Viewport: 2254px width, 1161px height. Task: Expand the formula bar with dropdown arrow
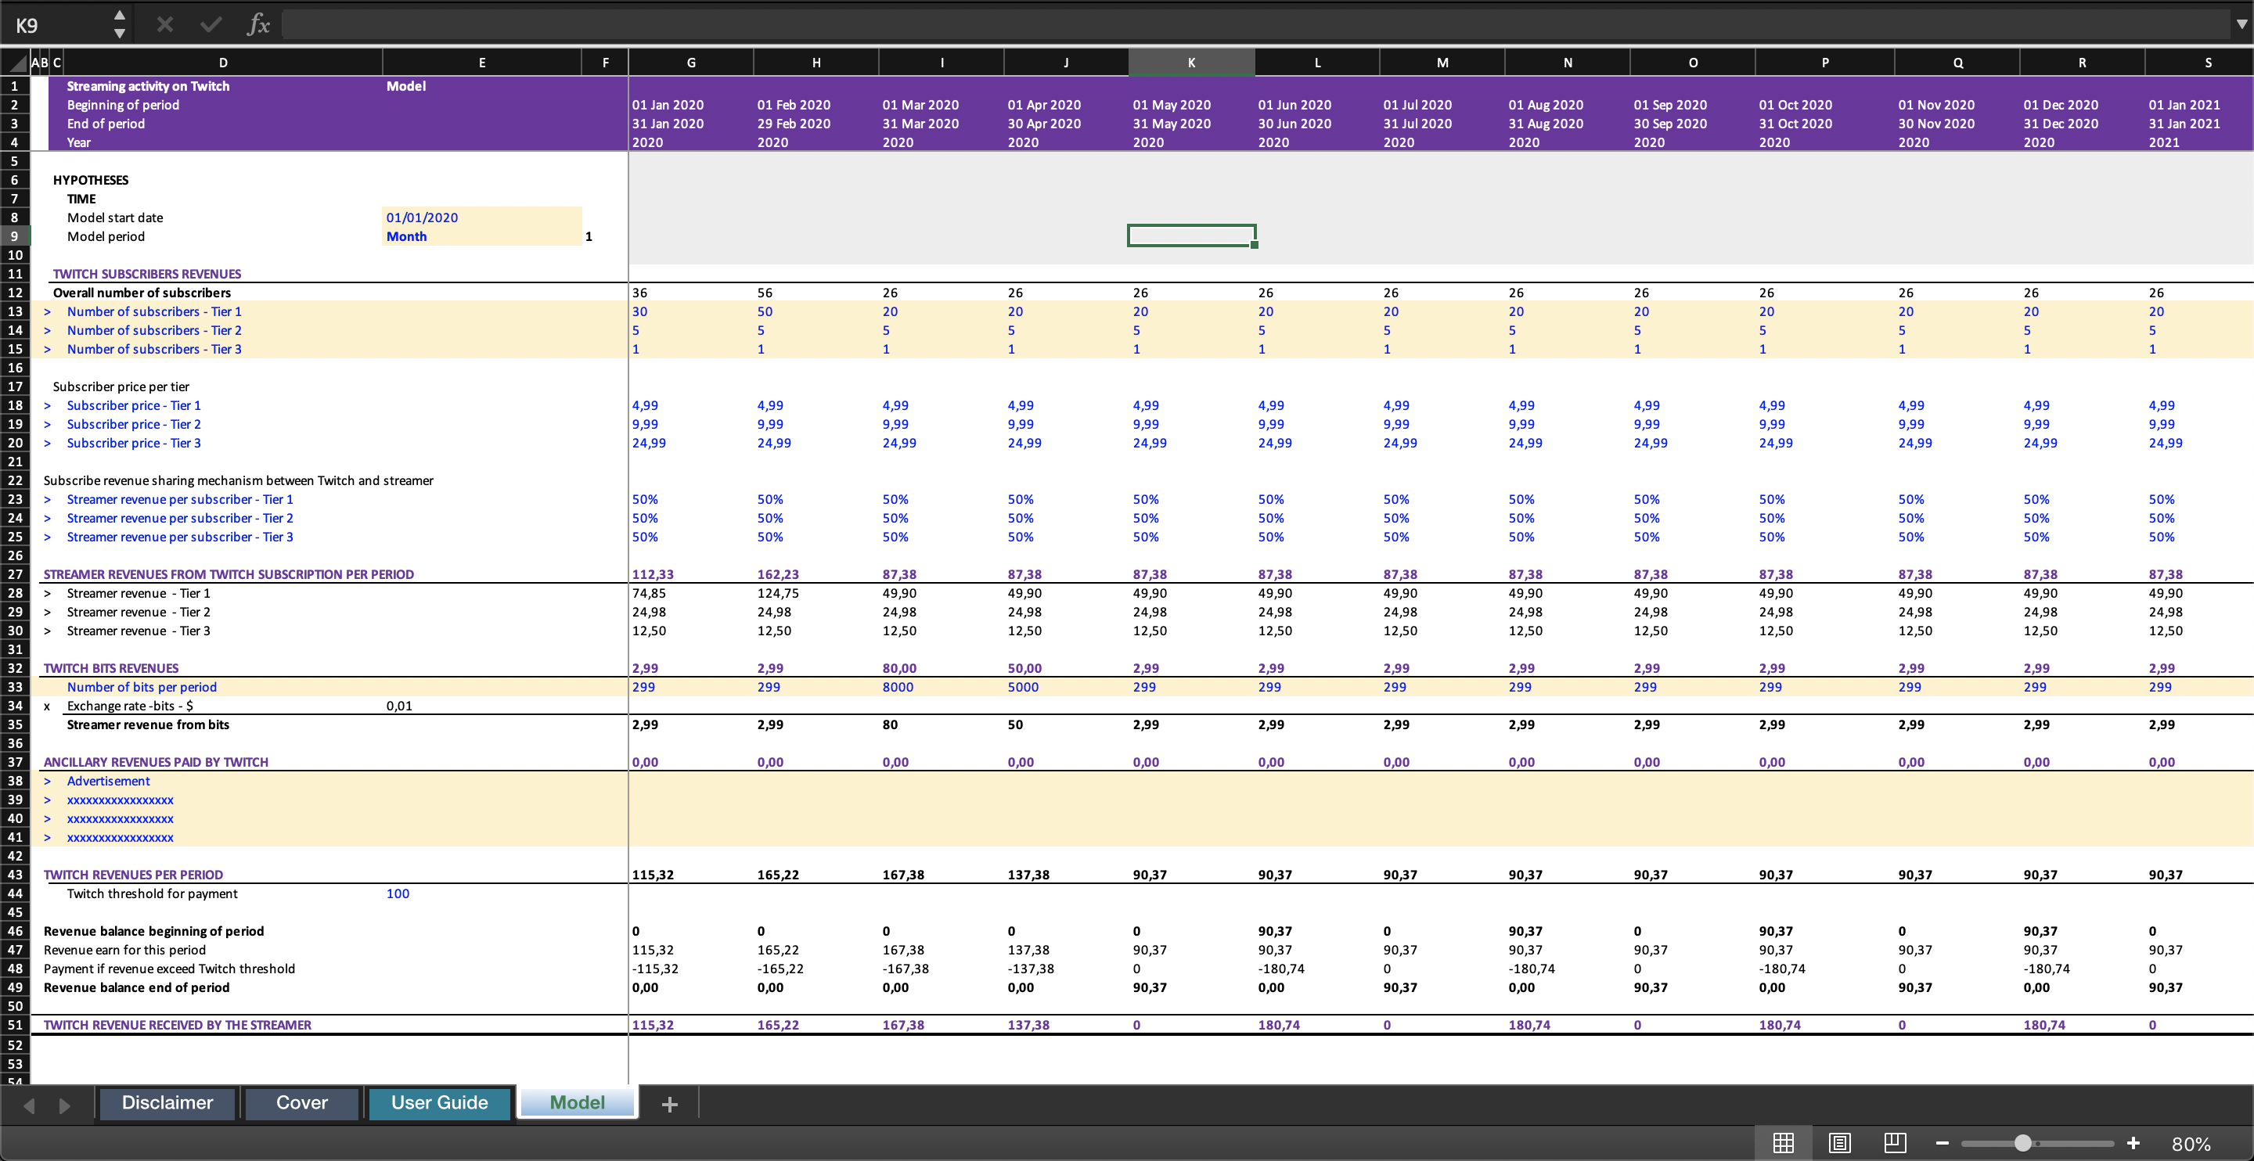[x=2241, y=24]
